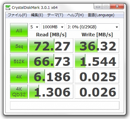This screenshot has width=130, height=119.
Task: Click the Read [MB/s] column header
Action: tap(51, 35)
